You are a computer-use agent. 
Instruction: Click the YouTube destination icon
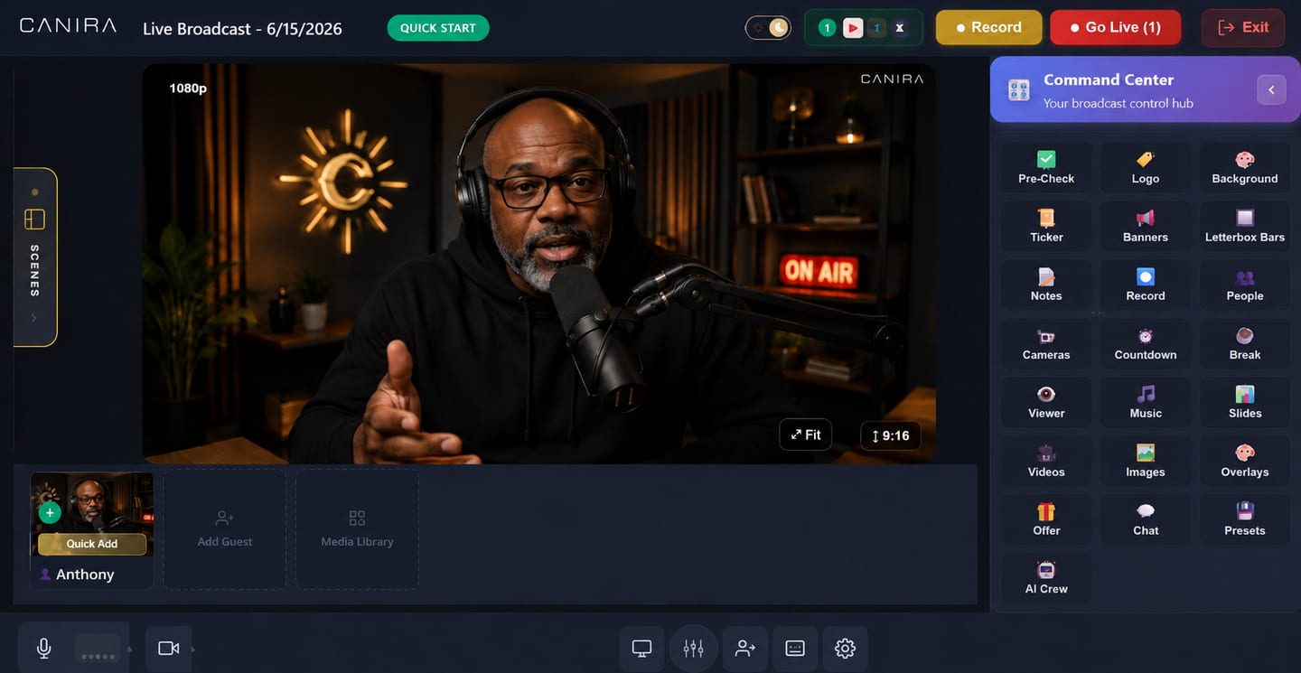click(x=853, y=28)
